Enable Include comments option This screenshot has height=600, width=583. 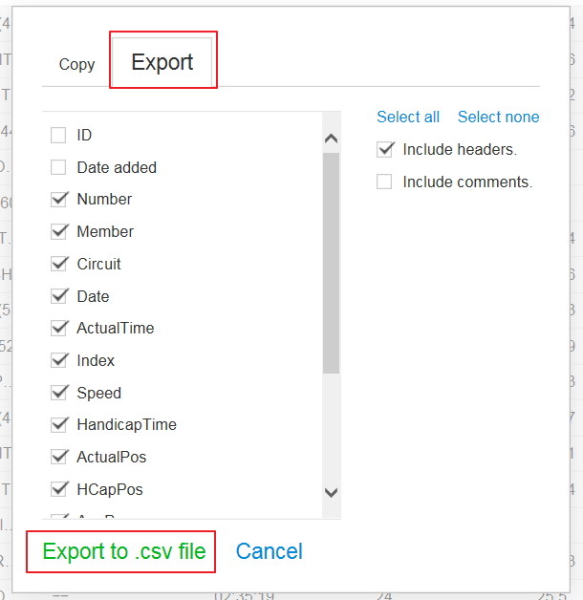point(384,182)
